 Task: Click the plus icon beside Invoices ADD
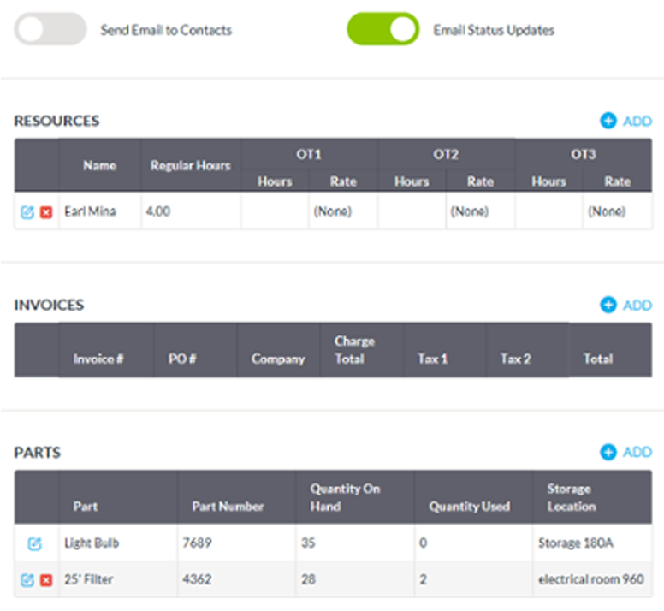(608, 305)
